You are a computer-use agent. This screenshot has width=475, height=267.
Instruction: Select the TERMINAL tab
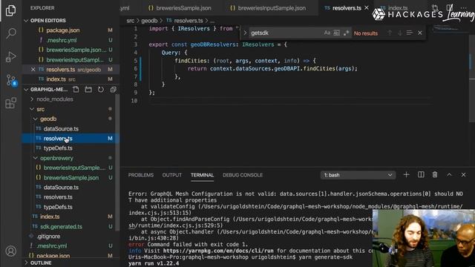[202, 175]
